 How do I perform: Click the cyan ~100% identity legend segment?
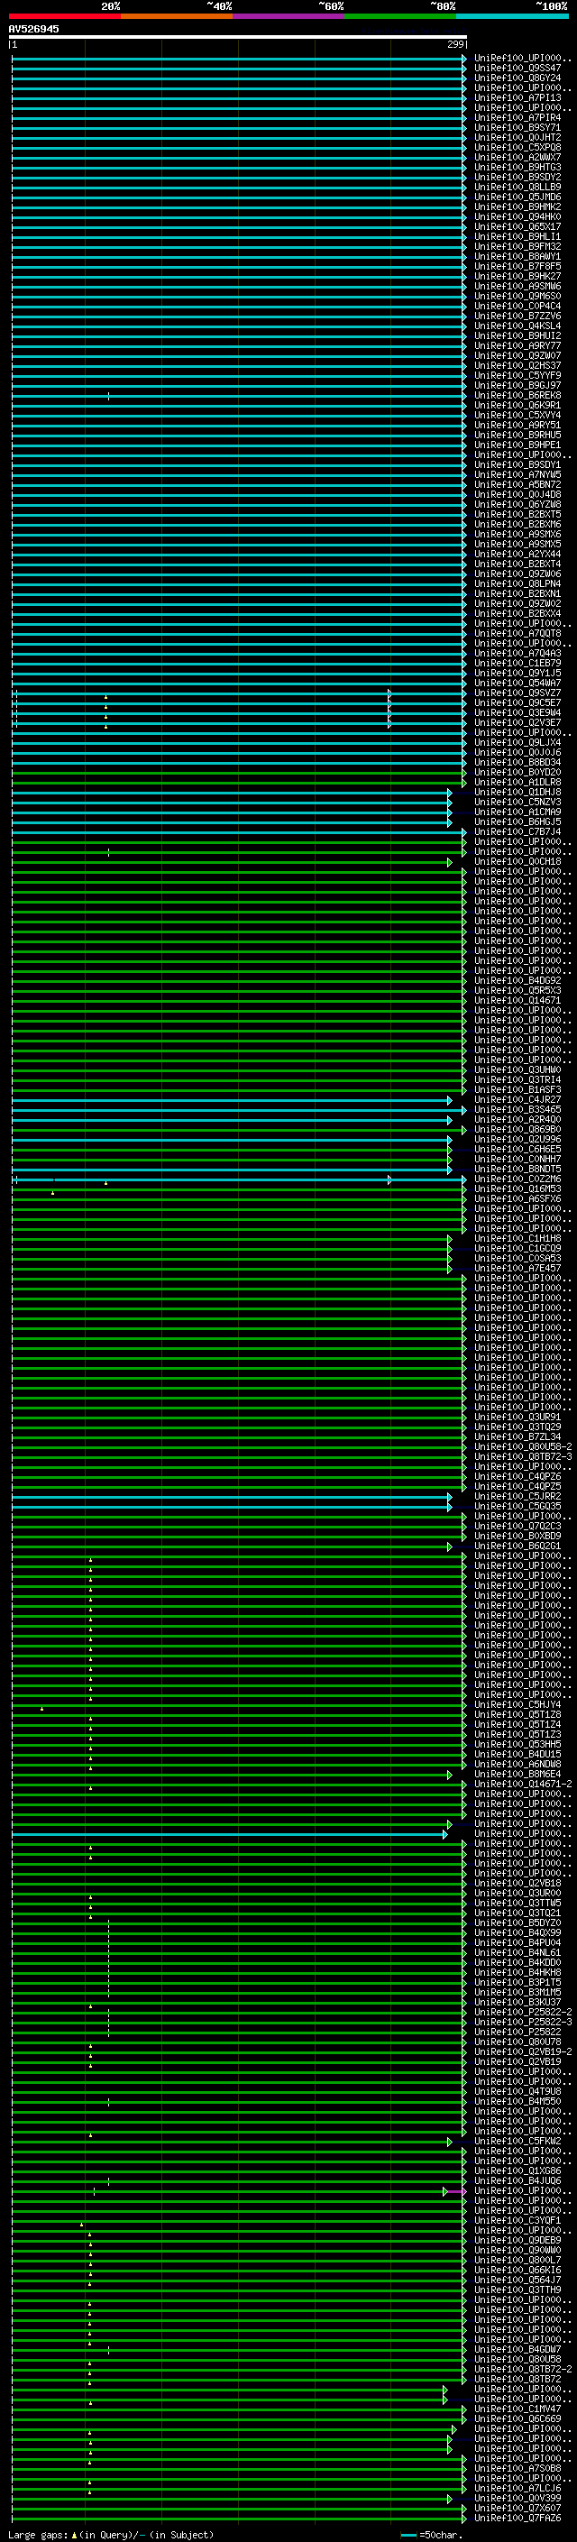pos(512,16)
